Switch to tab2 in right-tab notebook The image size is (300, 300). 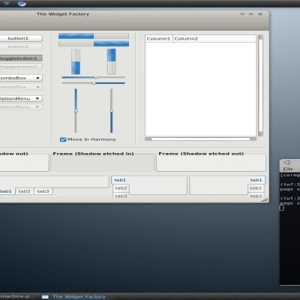256,188
